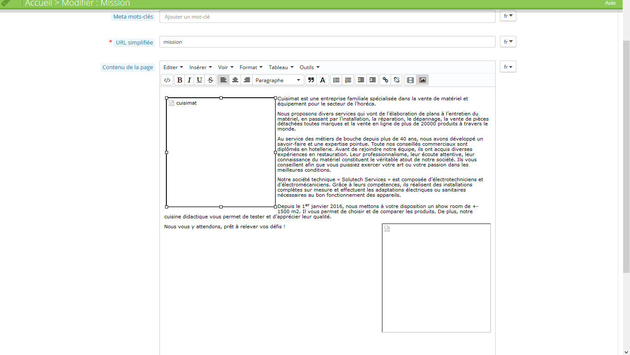
Task: Open the fr language dropdown for Meta mots-clés
Action: (x=508, y=16)
